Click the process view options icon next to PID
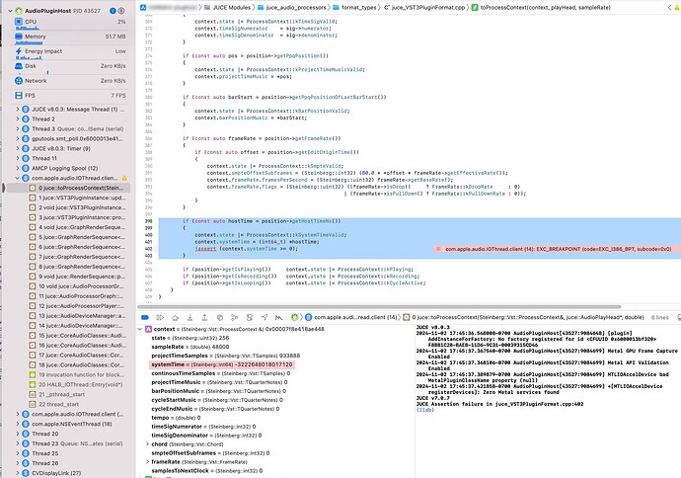The width and height of the screenshot is (681, 478). [121, 11]
